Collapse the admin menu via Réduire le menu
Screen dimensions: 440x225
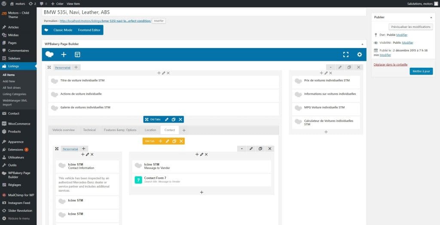[16, 218]
